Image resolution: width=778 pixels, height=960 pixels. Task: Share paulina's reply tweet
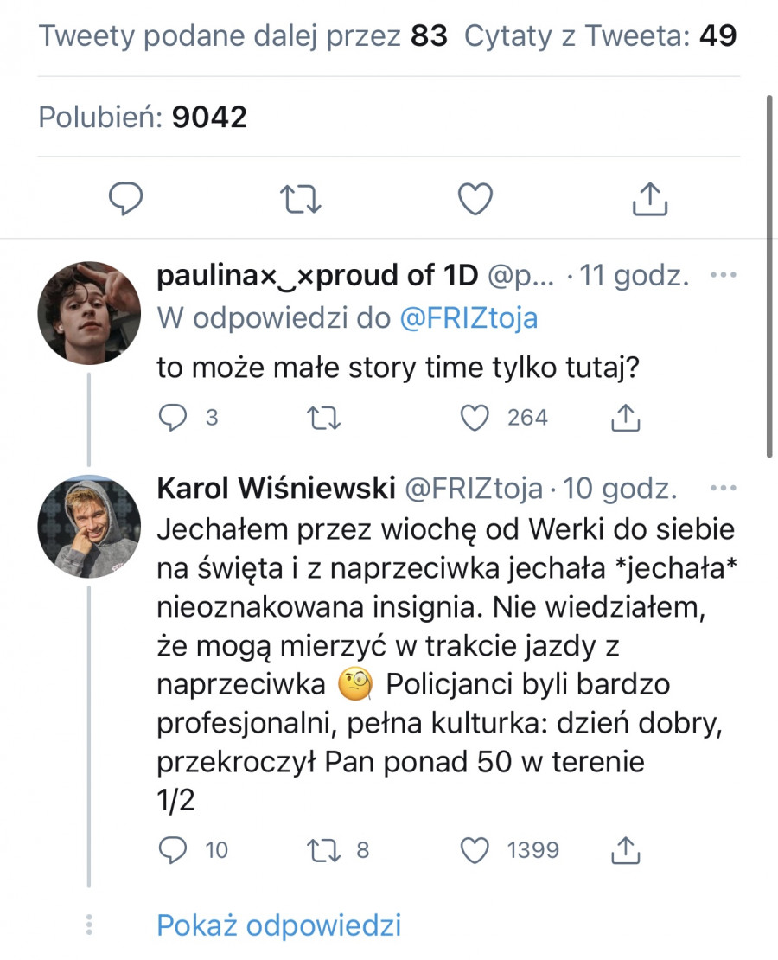[x=624, y=418]
